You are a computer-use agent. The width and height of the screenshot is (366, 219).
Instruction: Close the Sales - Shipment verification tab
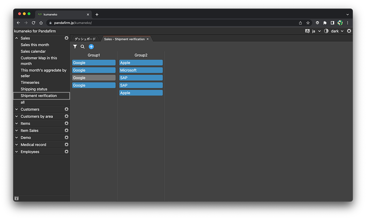[x=147, y=39]
